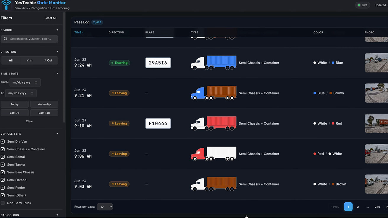
Task: Uncheck the Semi Dry Van checkbox
Action: coord(3,141)
